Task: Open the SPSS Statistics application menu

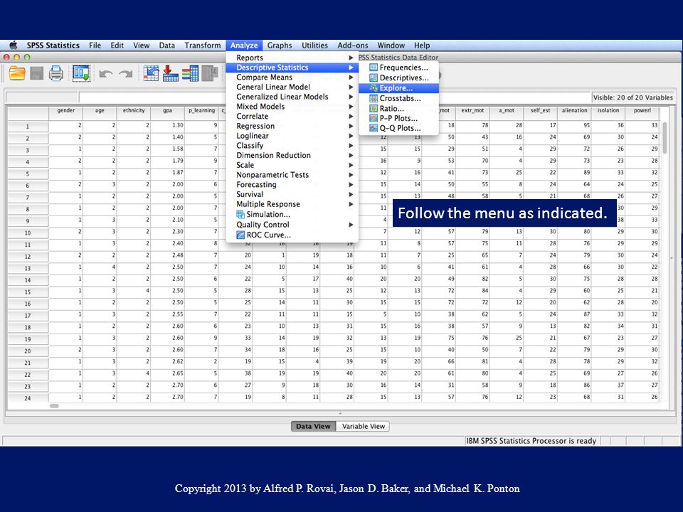Action: tap(53, 46)
